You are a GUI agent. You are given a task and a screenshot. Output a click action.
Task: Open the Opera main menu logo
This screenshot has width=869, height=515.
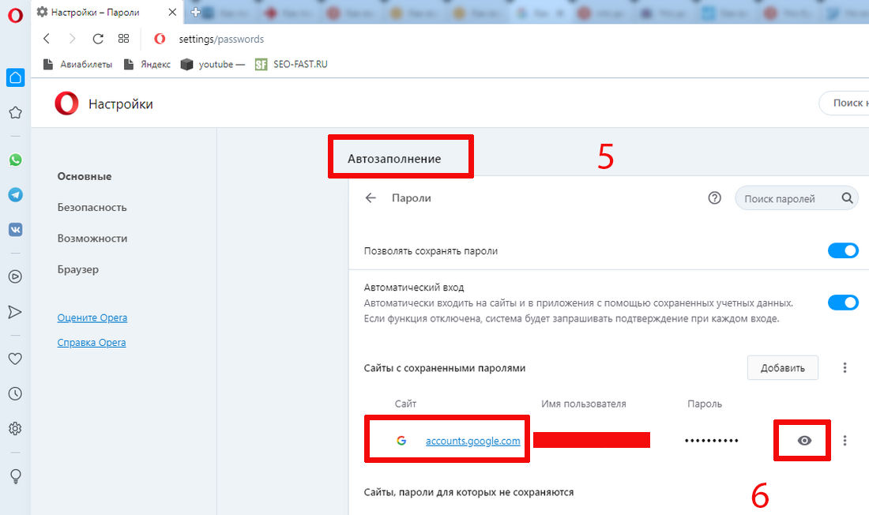[15, 15]
